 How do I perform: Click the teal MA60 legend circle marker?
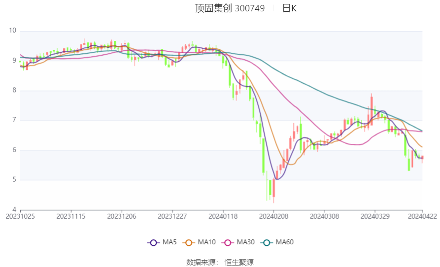(266, 242)
